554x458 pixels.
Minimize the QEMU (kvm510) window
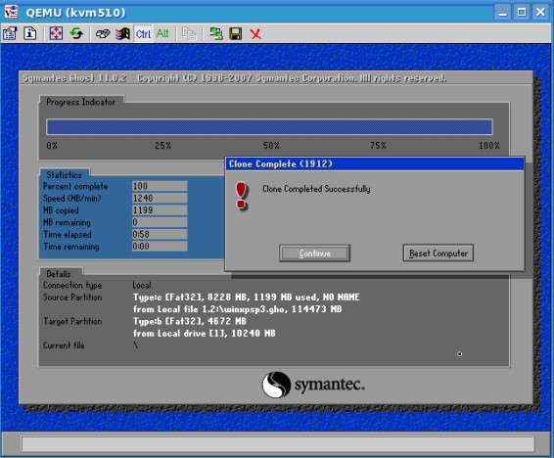click(x=502, y=13)
